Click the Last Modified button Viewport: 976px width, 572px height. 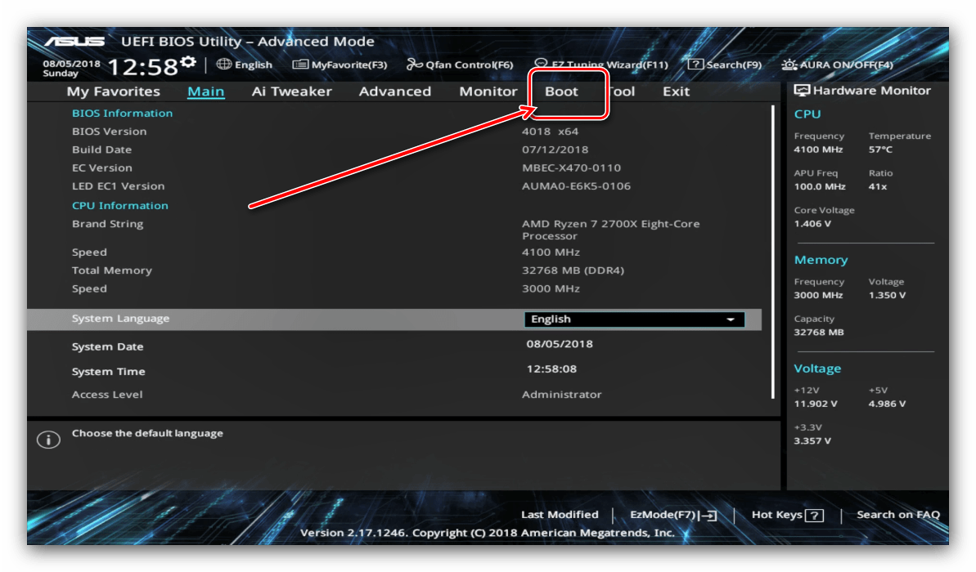click(x=560, y=515)
